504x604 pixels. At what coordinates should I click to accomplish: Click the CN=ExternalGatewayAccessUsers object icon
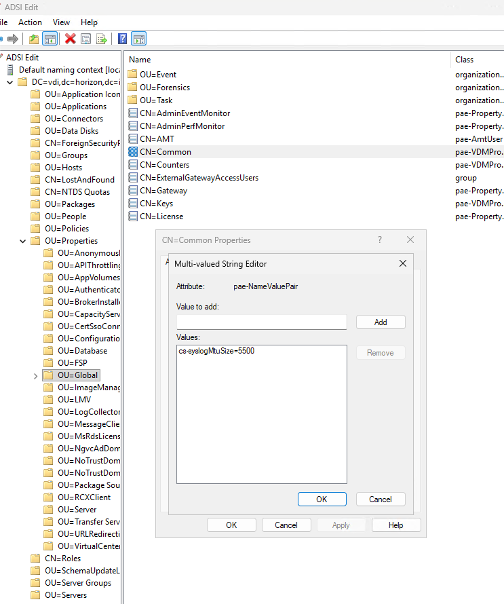click(x=133, y=178)
